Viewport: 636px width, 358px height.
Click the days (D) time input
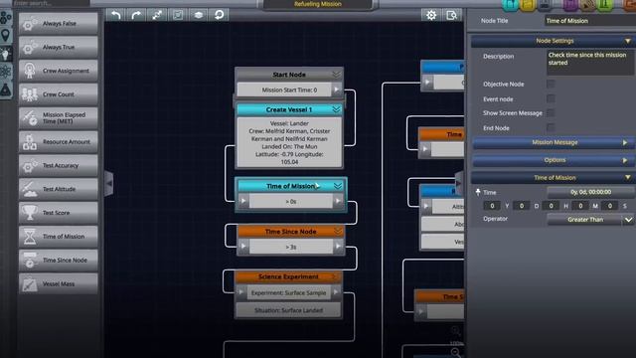(x=521, y=206)
